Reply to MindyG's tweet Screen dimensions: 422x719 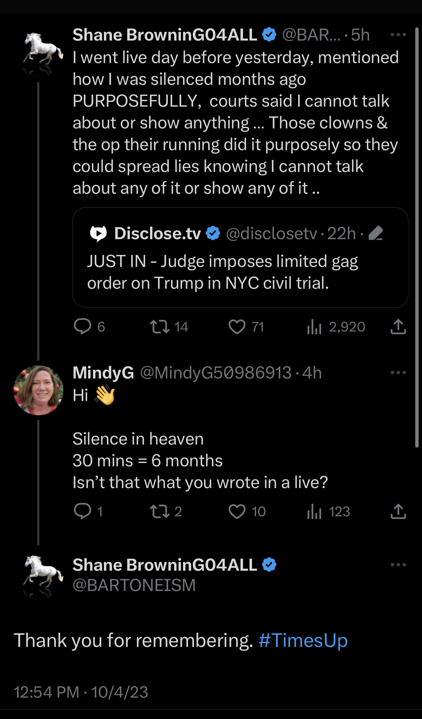[x=83, y=511]
